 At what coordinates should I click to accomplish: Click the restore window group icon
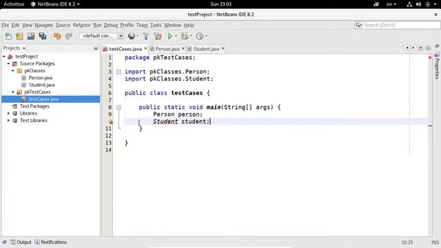pos(437,46)
